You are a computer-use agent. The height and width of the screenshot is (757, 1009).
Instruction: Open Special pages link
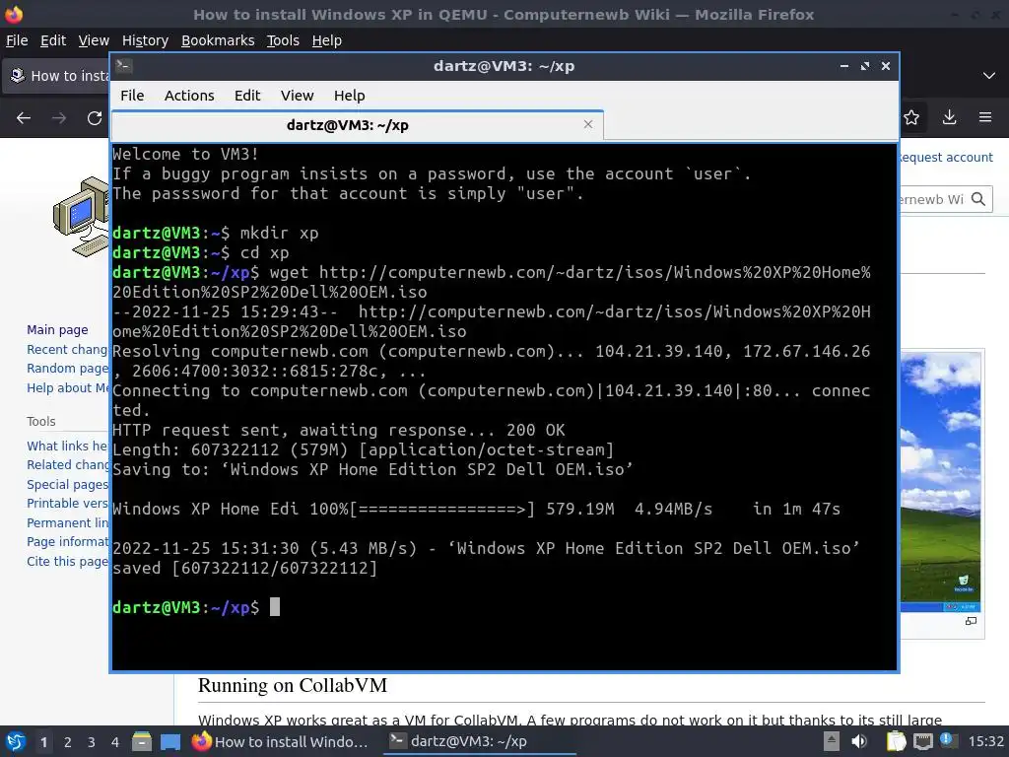[x=67, y=484]
